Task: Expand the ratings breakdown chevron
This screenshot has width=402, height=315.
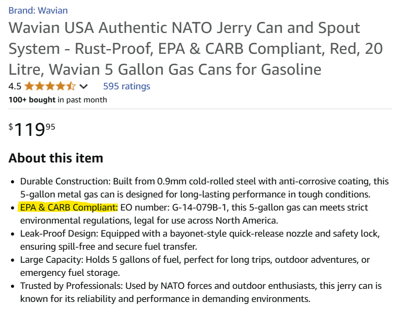Action: pyautogui.click(x=84, y=86)
